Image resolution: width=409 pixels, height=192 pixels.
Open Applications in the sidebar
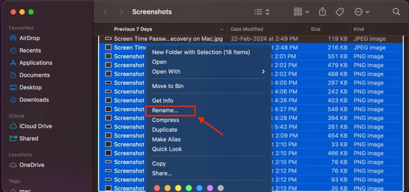tap(36, 63)
